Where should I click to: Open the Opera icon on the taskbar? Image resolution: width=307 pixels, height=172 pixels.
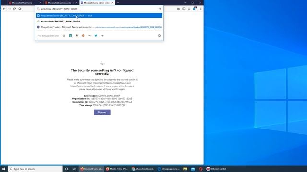tap(201, 169)
